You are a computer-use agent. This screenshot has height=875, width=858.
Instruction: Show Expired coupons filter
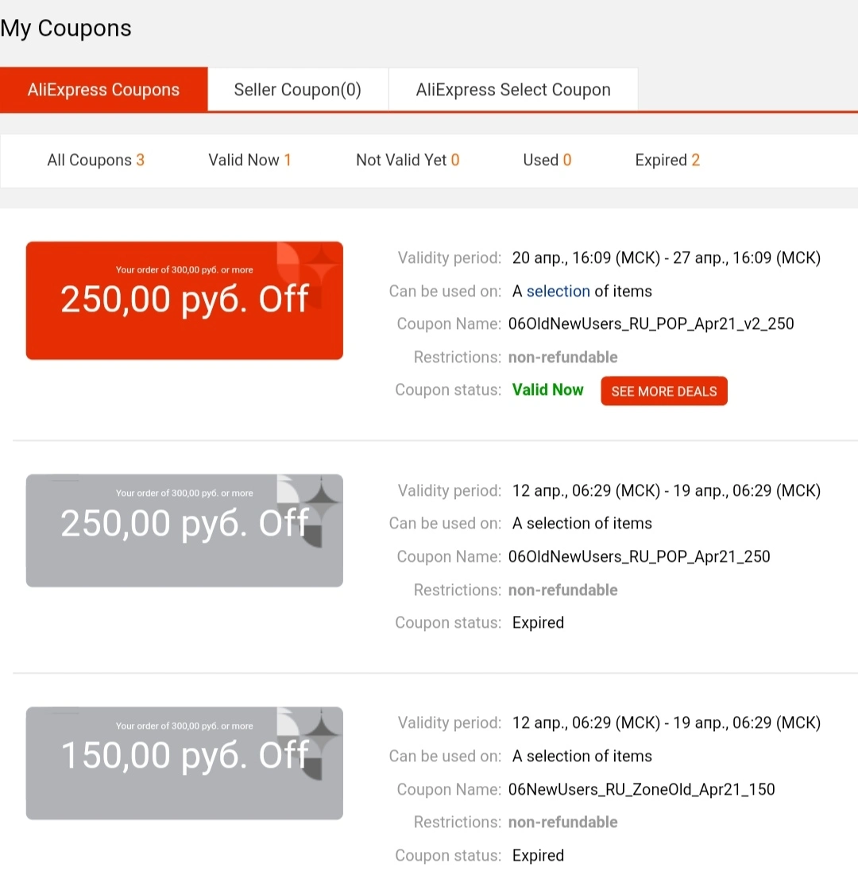pyautogui.click(x=667, y=161)
